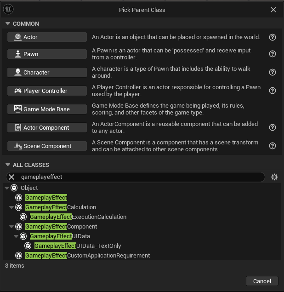Select GameplayEffect in the class tree
This screenshot has height=292, width=284.
click(x=46, y=198)
